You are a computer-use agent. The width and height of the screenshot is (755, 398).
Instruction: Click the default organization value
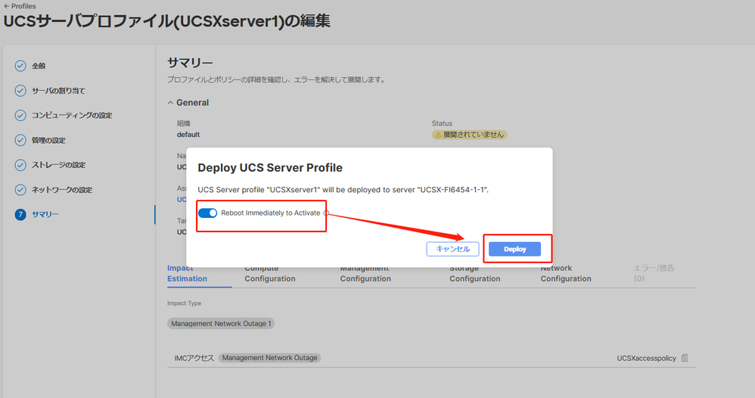[x=188, y=135]
